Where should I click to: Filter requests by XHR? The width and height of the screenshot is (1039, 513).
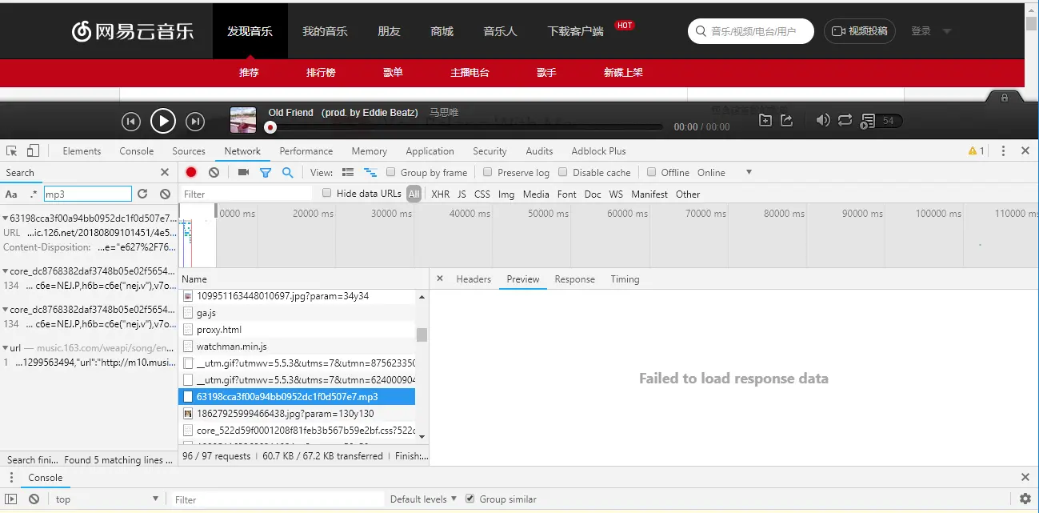pos(440,194)
